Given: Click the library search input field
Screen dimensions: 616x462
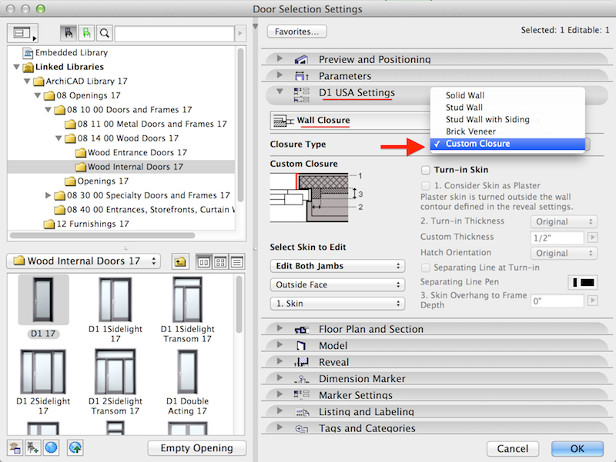Looking at the screenshot, I should click(x=175, y=34).
